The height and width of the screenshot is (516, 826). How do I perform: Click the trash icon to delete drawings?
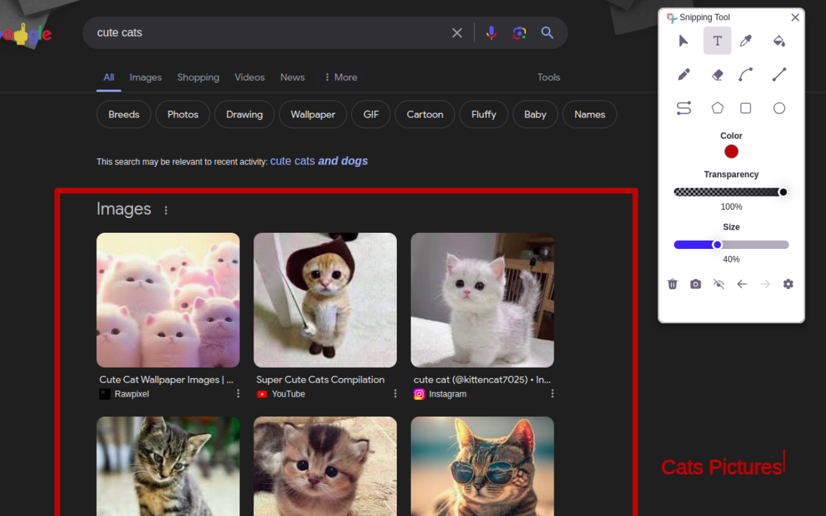coord(672,284)
